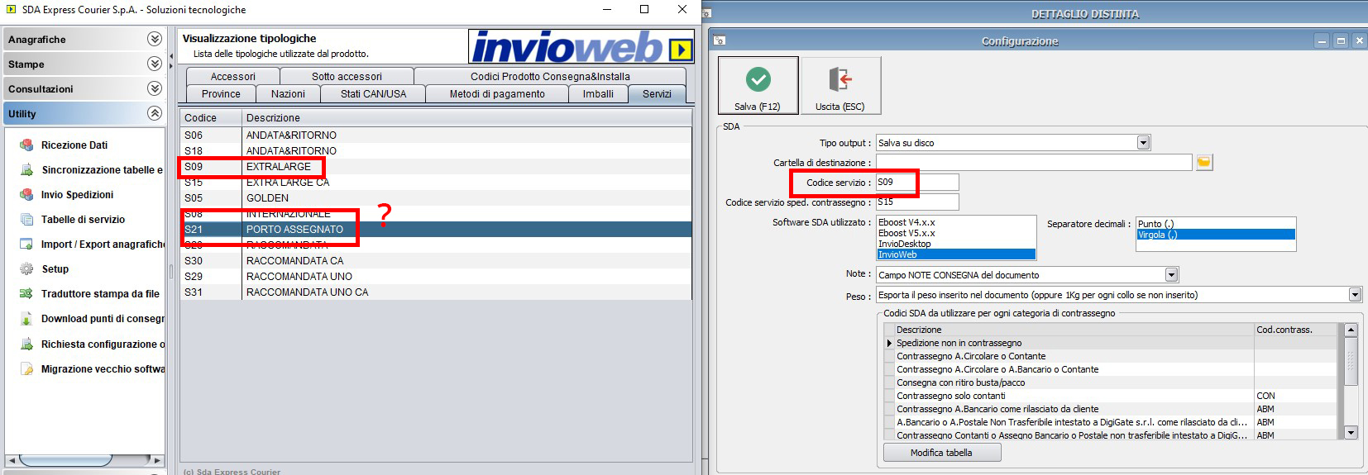The image size is (1368, 475).
Task: Click the Salva (F12) green check button
Action: click(x=758, y=85)
